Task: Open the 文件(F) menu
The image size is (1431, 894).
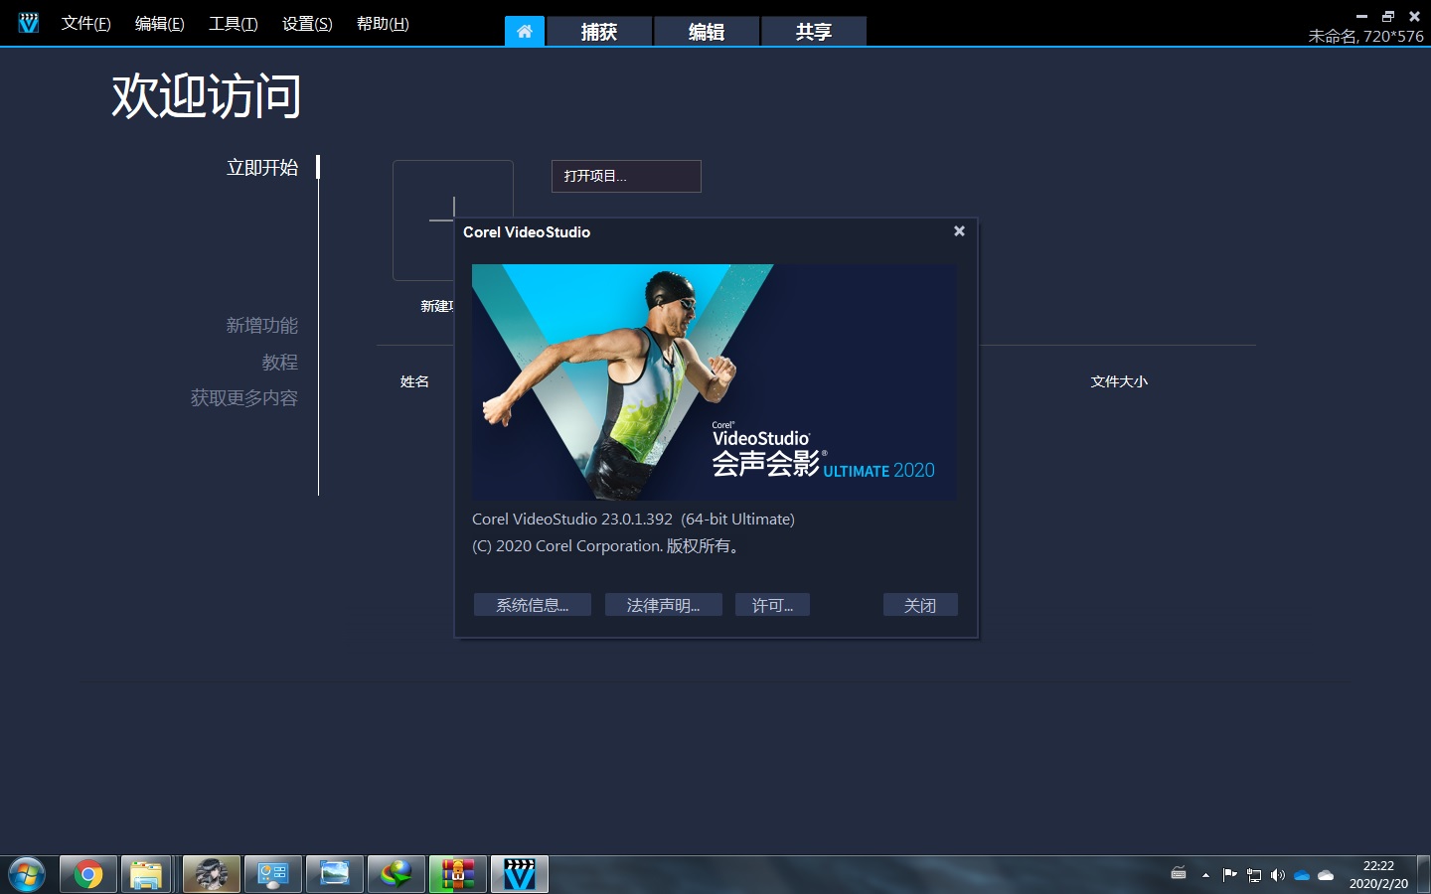Action: pyautogui.click(x=85, y=23)
